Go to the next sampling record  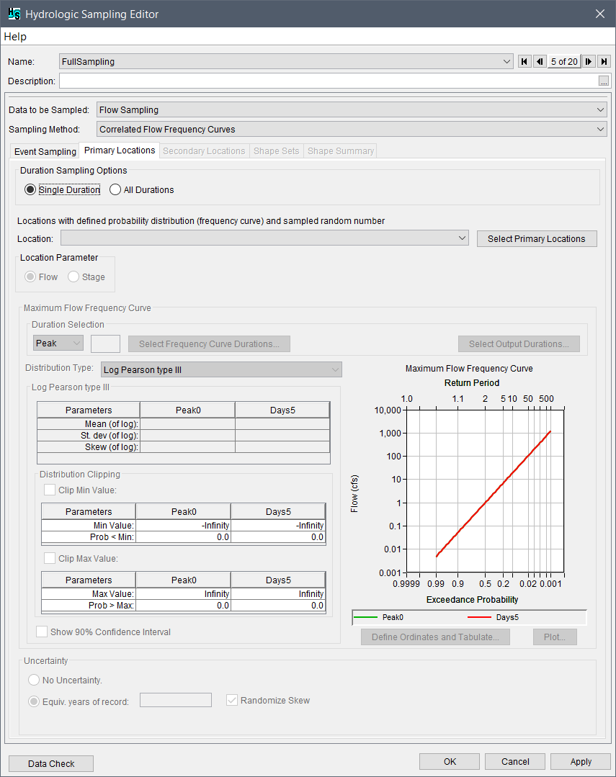[589, 61]
